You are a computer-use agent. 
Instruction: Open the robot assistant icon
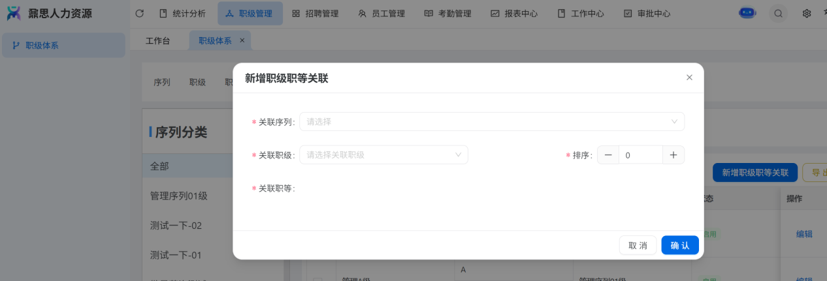click(x=747, y=13)
